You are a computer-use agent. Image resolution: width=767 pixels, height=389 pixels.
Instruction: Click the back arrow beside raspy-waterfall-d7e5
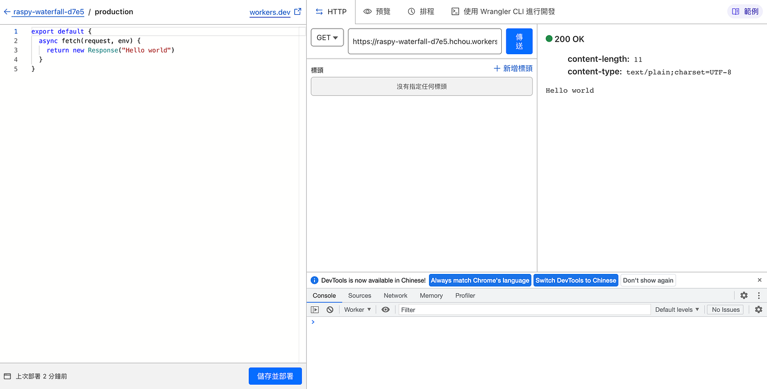point(7,12)
